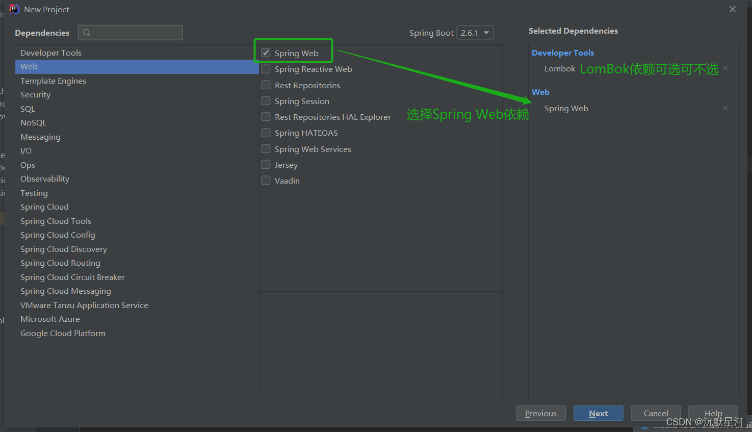Image resolution: width=752 pixels, height=432 pixels.
Task: Select the Web category
Action: point(137,67)
